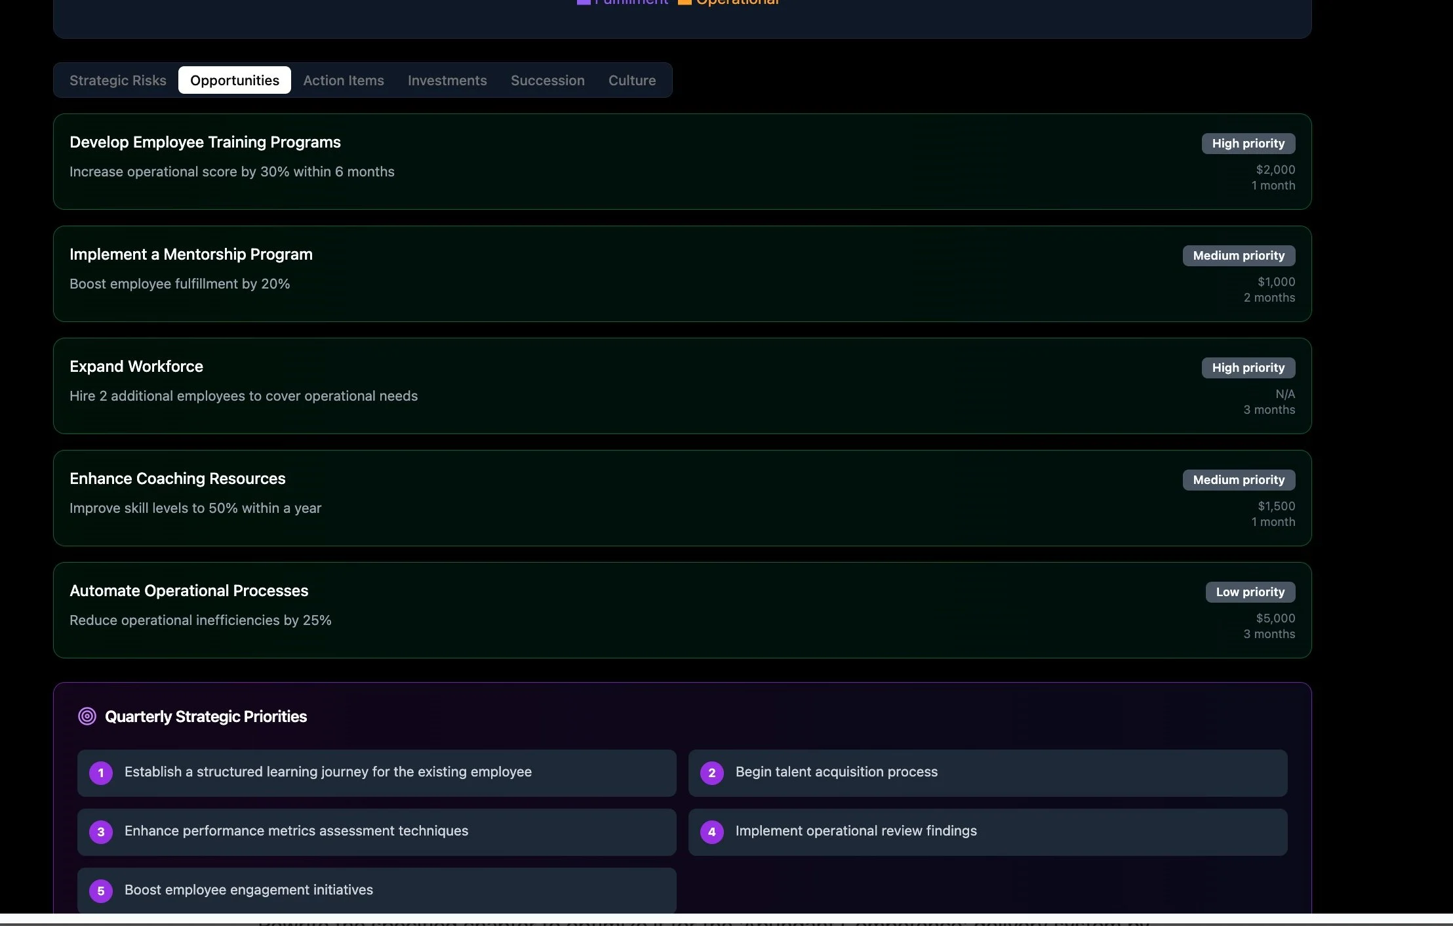This screenshot has height=926, width=1453.
Task: Go to the Investments tab
Action: tap(447, 80)
